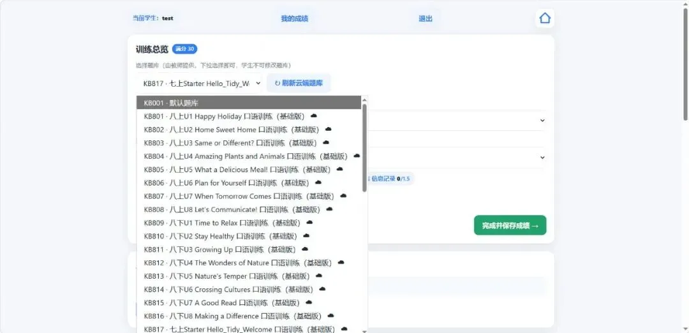The height and width of the screenshot is (333, 689).
Task: Click the 信息记录 0/1.5 chip
Action: pos(389,179)
